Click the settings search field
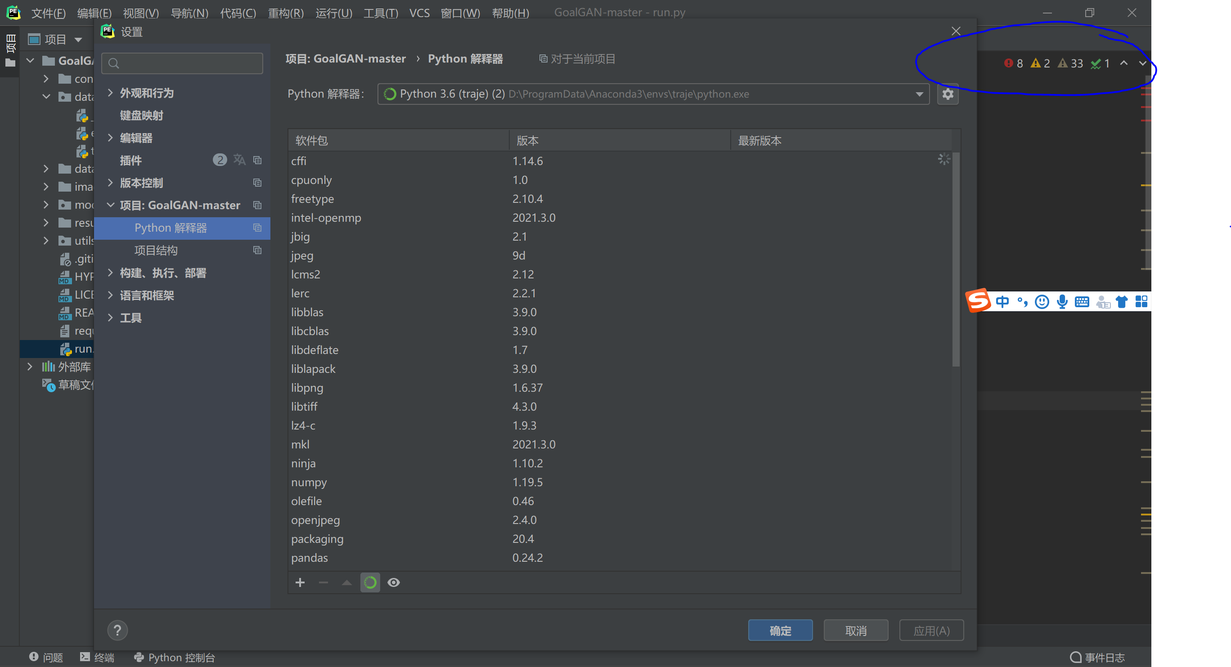Viewport: 1231px width, 667px height. click(x=183, y=63)
